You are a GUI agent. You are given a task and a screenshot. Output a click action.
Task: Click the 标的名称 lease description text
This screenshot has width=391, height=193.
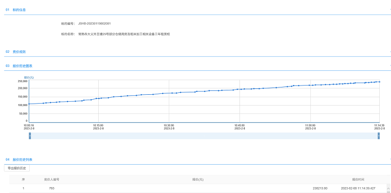124,34
